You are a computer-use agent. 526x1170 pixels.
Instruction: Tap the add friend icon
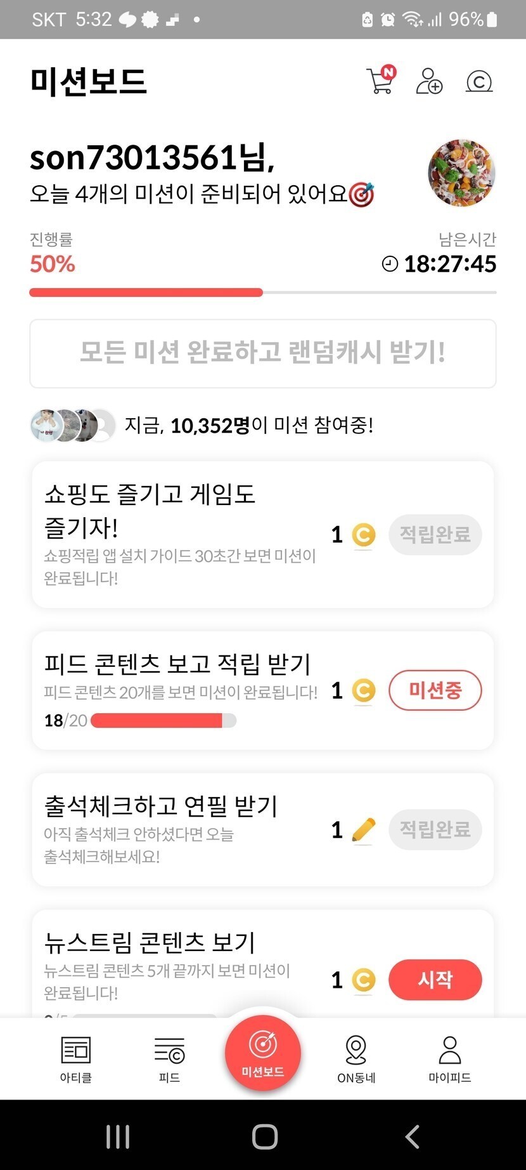429,81
